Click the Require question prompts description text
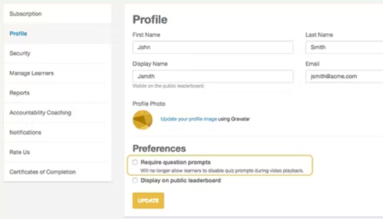The width and height of the screenshot is (383, 219). click(x=222, y=171)
